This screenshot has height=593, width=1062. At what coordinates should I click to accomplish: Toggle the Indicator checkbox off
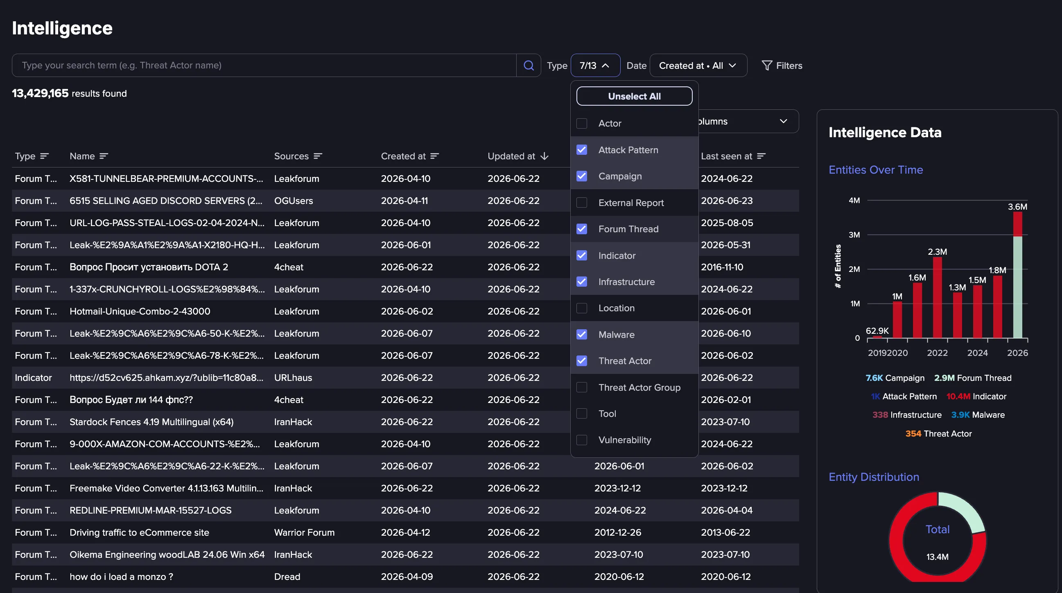click(x=582, y=255)
